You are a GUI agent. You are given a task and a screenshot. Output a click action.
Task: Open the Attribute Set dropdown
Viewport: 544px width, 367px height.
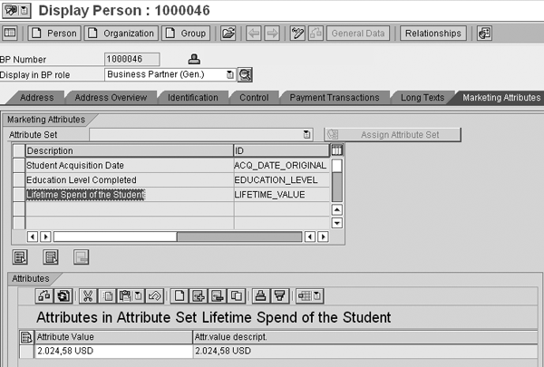pyautogui.click(x=306, y=135)
